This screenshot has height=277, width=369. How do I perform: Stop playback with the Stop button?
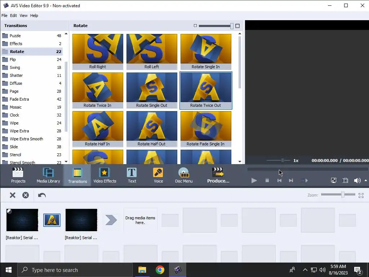pos(267,180)
